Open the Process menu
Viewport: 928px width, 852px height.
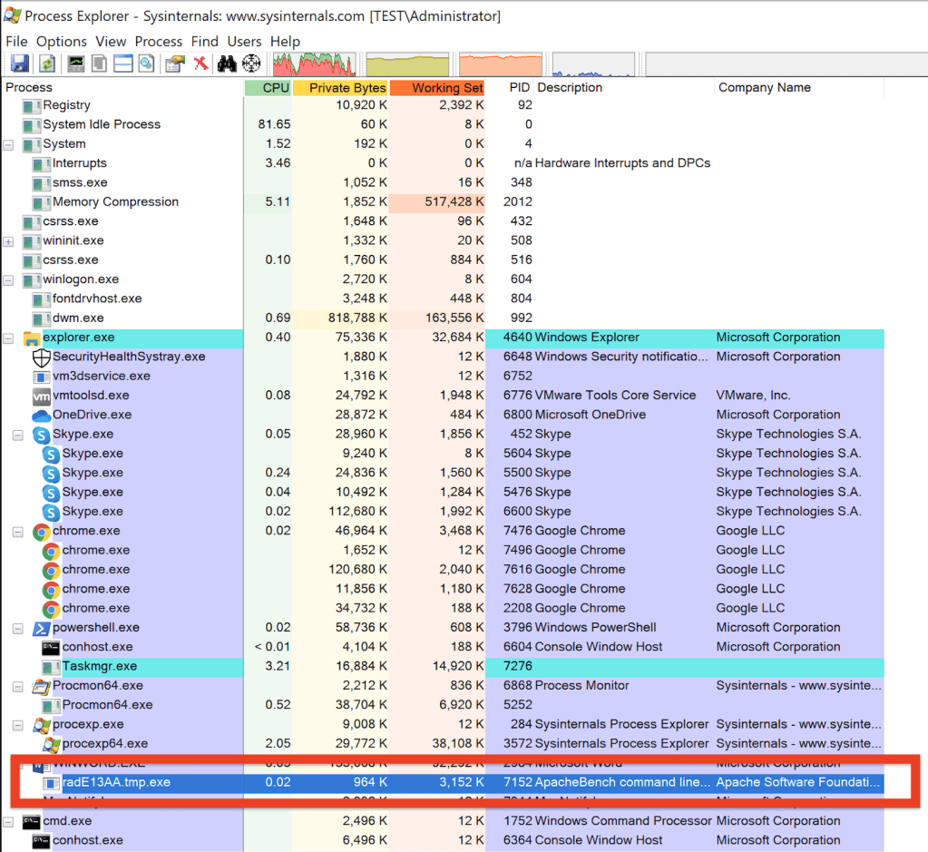(x=159, y=42)
